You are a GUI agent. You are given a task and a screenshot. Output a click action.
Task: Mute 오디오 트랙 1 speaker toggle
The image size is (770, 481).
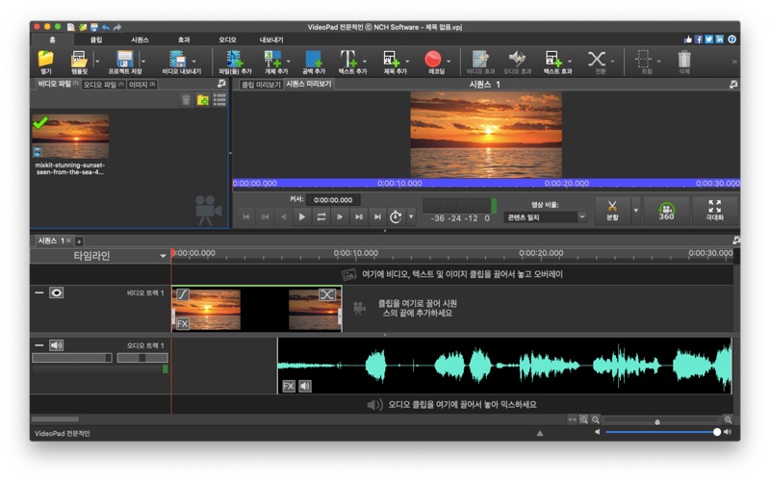[57, 345]
